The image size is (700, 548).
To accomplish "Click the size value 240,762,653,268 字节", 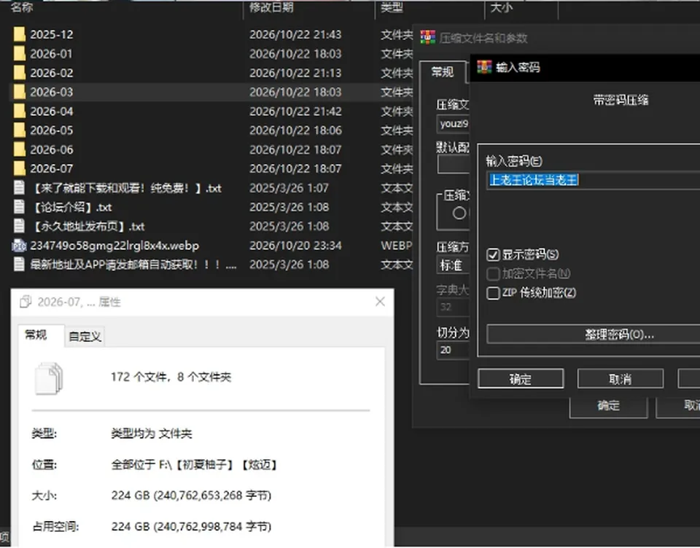I will click(212, 496).
